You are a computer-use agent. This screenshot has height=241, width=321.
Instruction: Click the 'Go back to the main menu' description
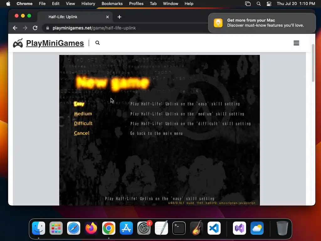tap(156, 133)
